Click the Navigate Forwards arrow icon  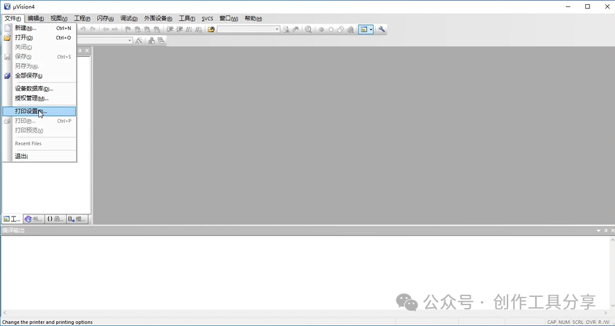pos(115,29)
